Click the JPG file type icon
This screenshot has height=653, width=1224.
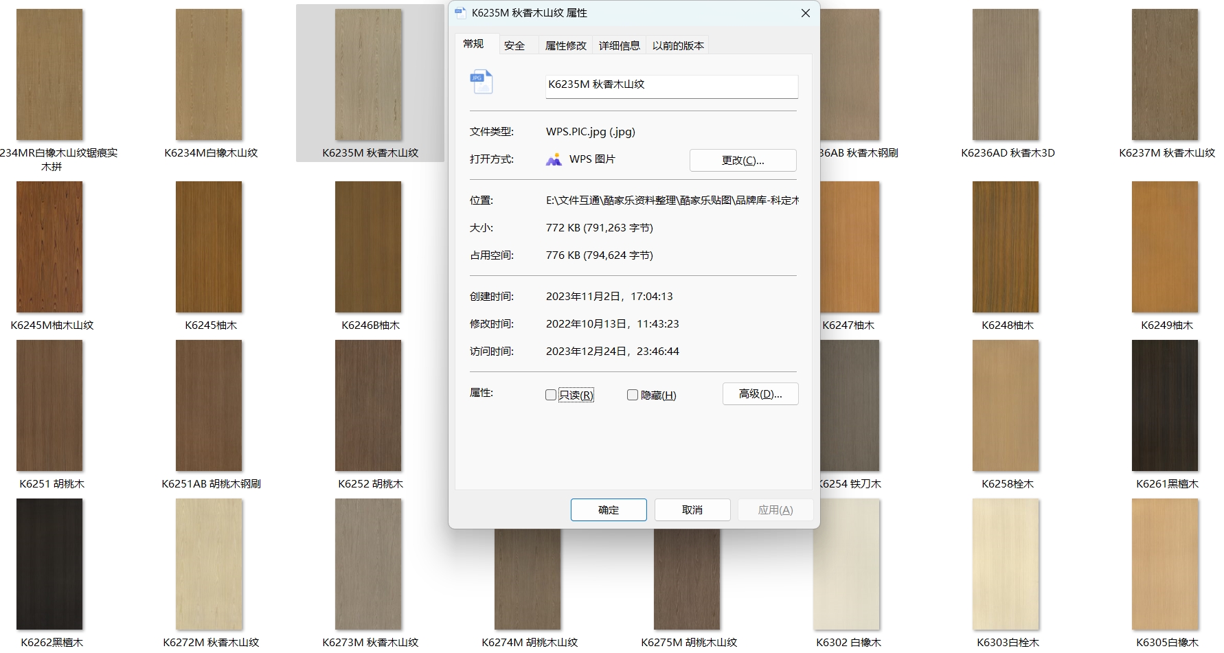481,82
